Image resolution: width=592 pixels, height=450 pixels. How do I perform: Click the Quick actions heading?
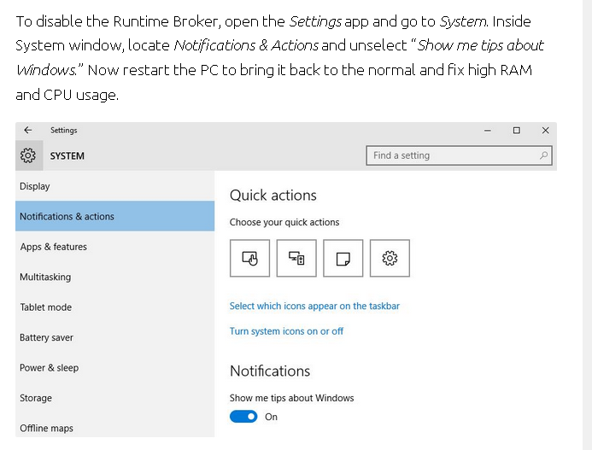pyautogui.click(x=273, y=196)
